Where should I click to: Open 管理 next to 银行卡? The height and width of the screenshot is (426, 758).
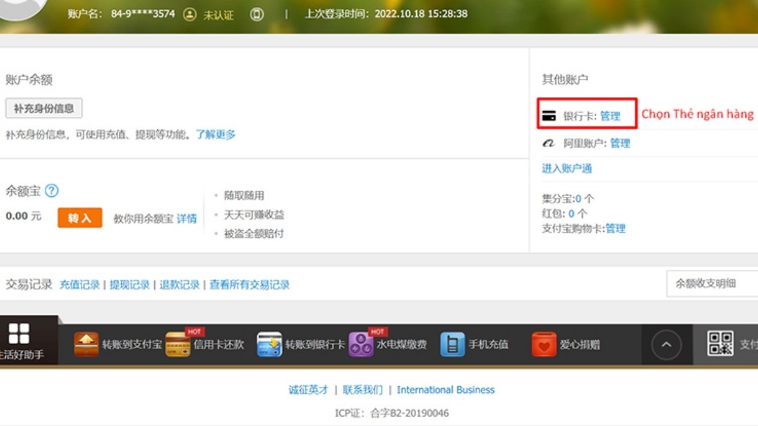click(x=612, y=114)
